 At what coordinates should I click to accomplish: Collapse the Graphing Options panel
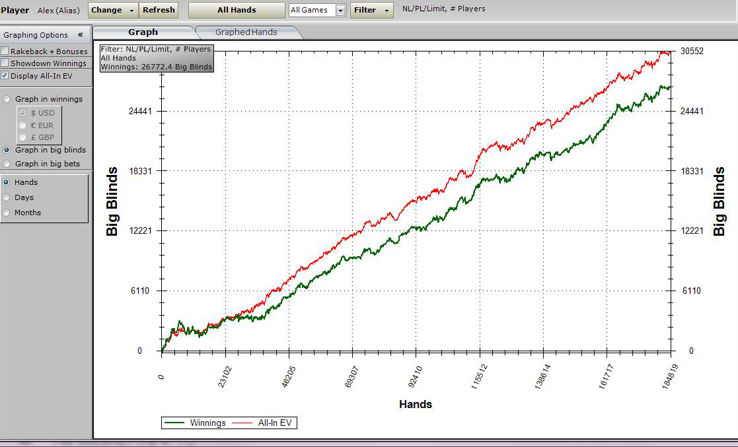tap(80, 35)
